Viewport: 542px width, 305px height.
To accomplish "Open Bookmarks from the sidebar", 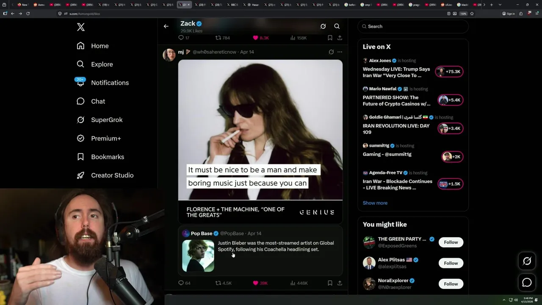I will [101, 157].
